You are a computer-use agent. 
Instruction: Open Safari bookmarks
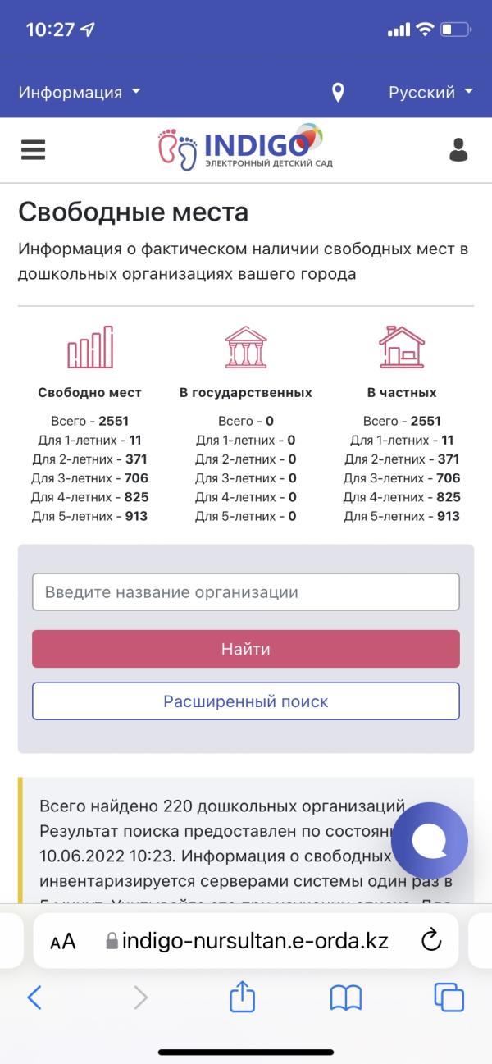346,998
